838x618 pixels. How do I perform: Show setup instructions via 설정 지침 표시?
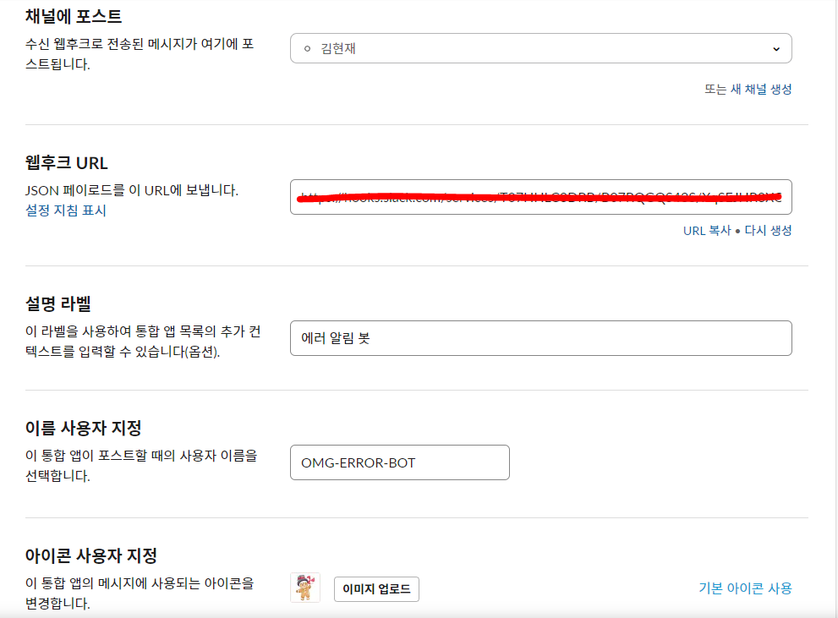click(x=66, y=211)
